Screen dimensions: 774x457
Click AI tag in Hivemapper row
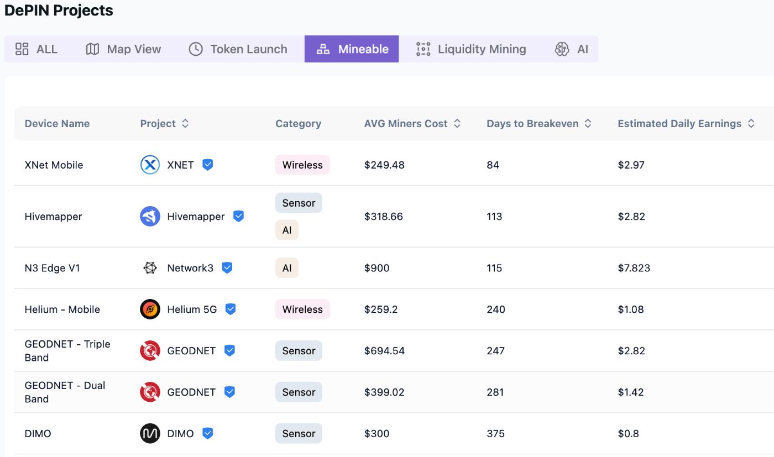287,230
